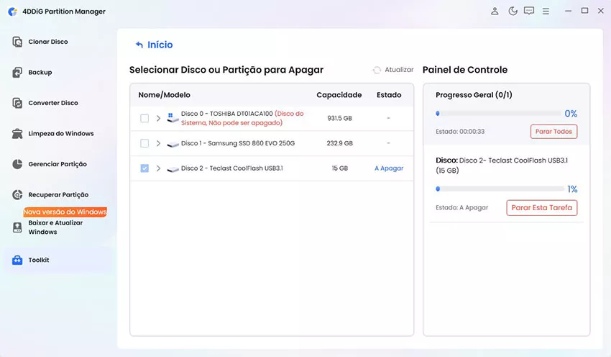Click Disco 1 - Samsung SSD 860 EVO text
Viewport: 611px width, 357px height.
[238, 143]
